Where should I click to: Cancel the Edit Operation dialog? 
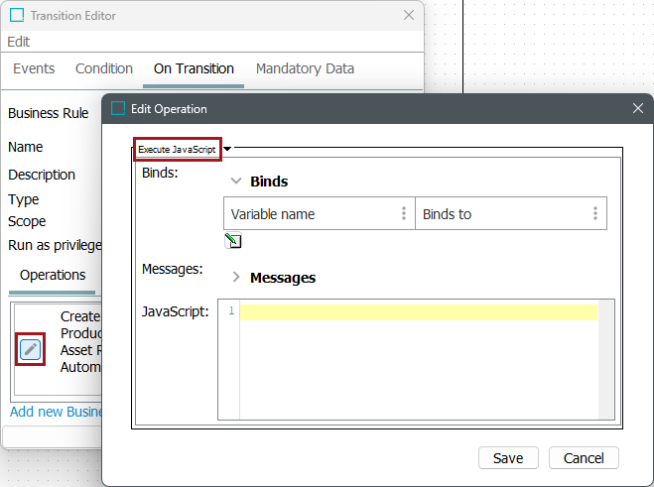[584, 458]
